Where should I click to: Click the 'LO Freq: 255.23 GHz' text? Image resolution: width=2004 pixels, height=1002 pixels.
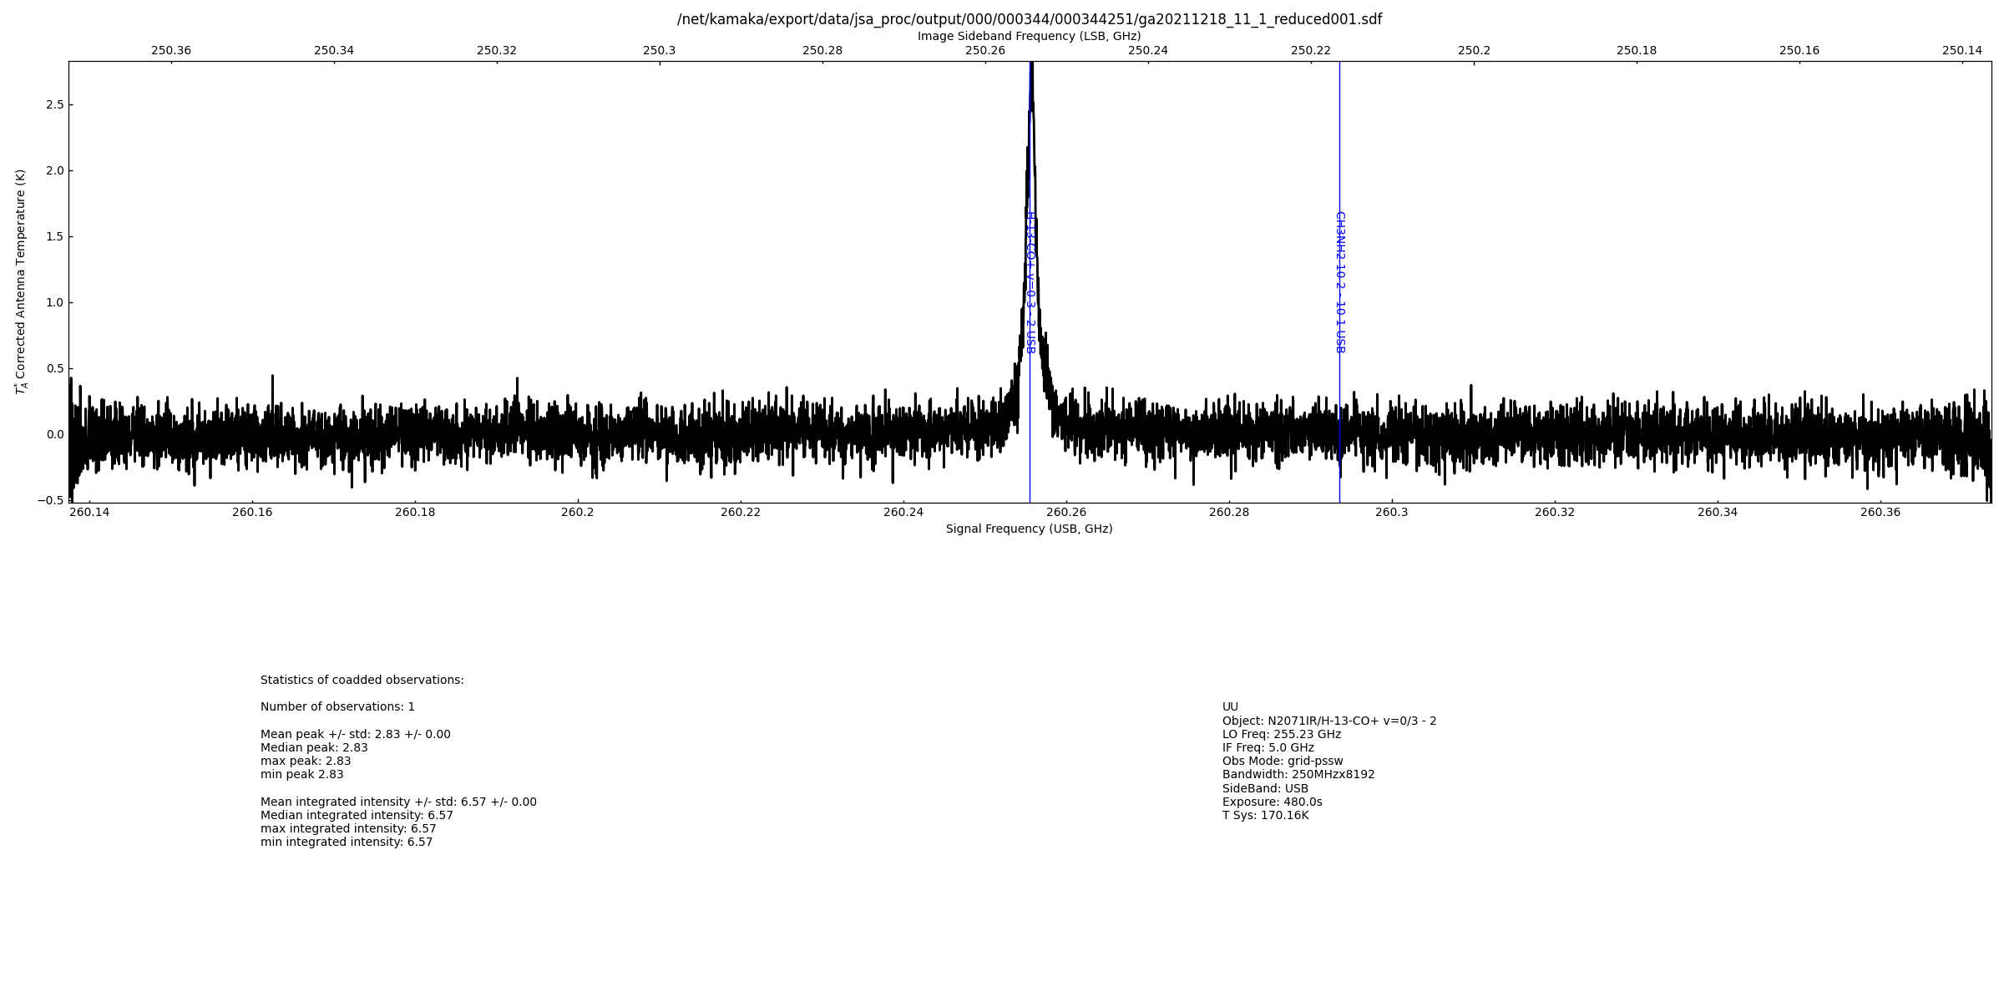(x=1281, y=734)
